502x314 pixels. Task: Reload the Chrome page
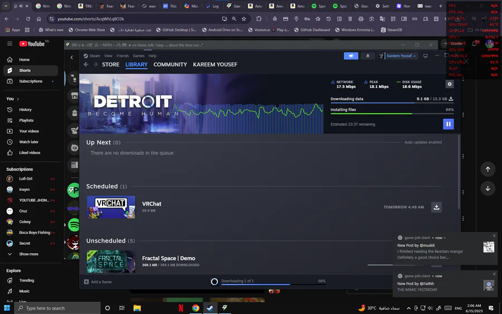[x=28, y=19]
